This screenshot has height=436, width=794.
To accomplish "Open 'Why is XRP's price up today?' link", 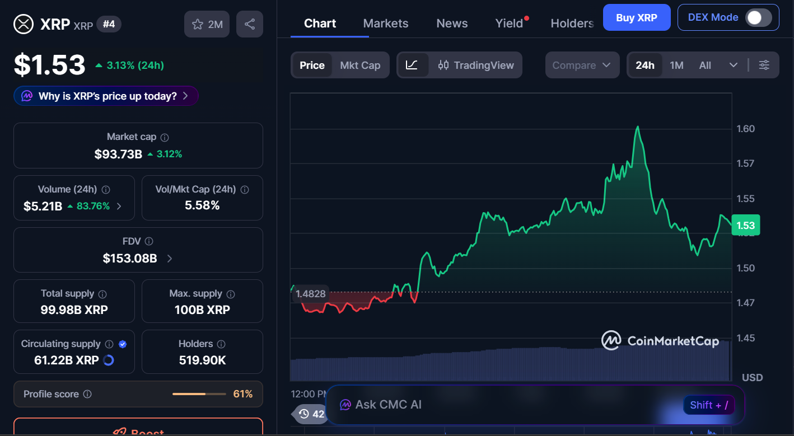I will point(105,96).
